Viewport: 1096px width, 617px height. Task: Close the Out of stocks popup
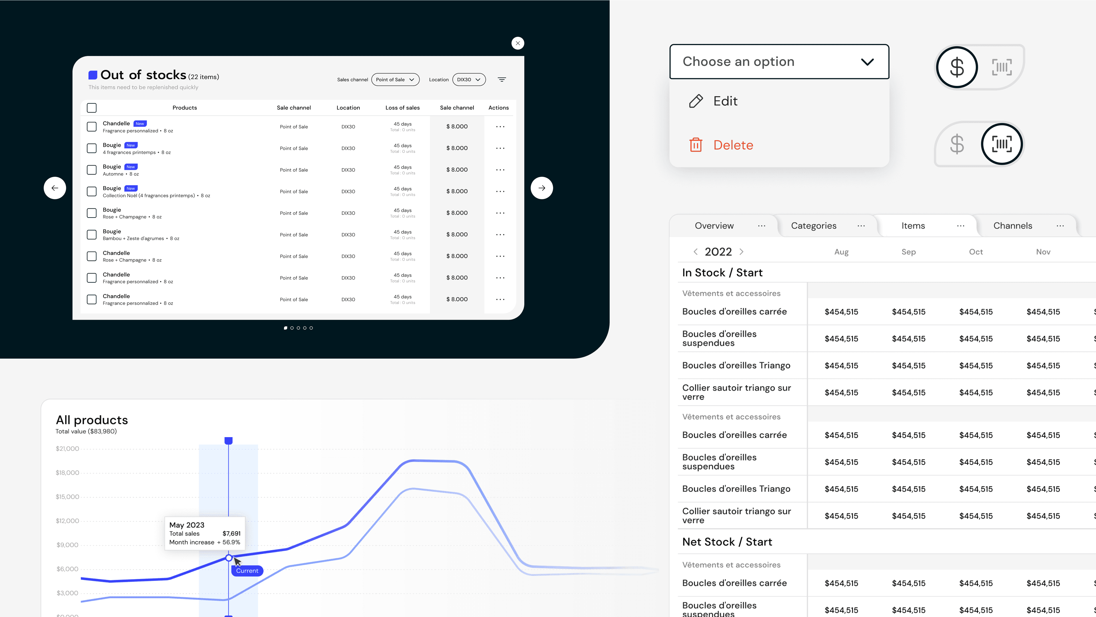click(x=518, y=43)
